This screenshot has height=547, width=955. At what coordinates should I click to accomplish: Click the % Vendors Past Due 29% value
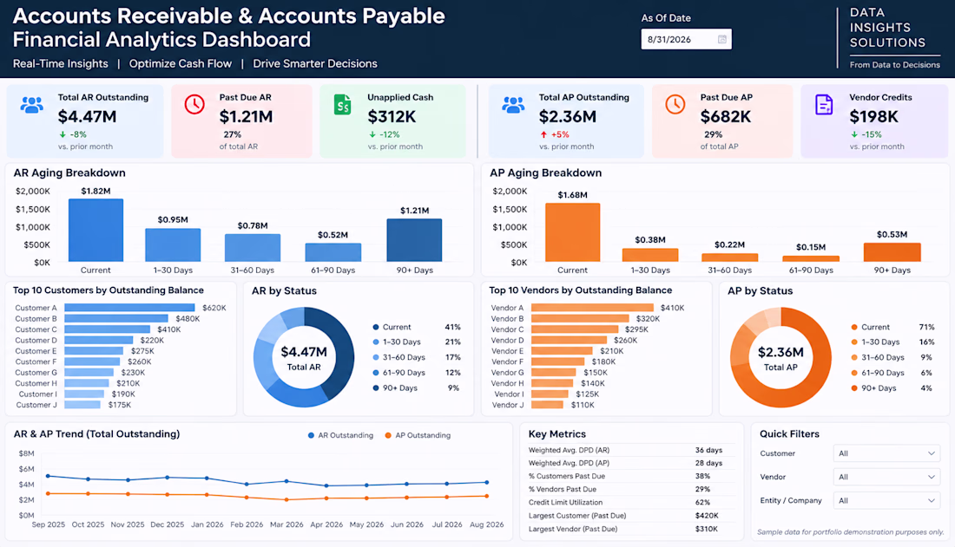pyautogui.click(x=703, y=489)
